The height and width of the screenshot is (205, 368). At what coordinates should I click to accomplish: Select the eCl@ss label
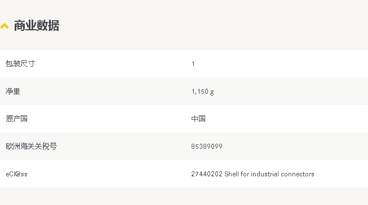16,174
